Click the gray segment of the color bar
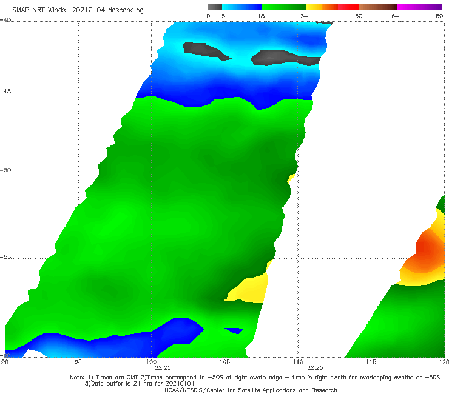Viewport: 449px width, 394px height. tap(215, 7)
